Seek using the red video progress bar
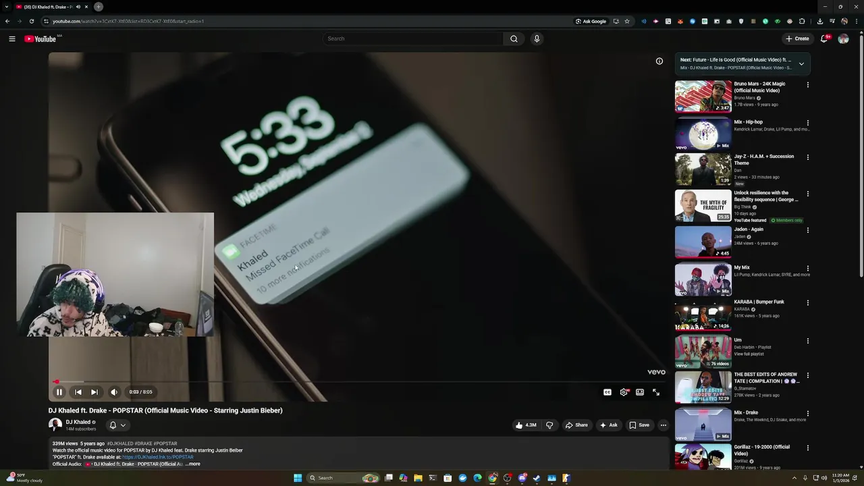This screenshot has height=486, width=864. pyautogui.click(x=358, y=382)
